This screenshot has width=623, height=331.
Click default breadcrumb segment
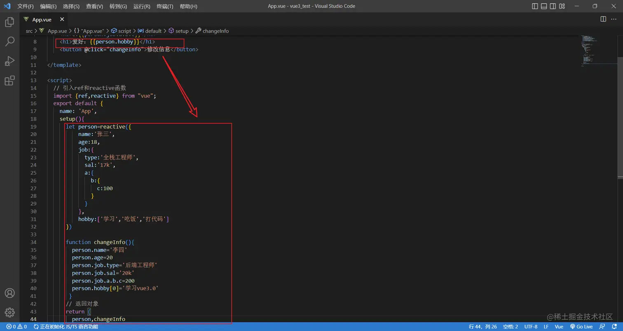click(150, 31)
